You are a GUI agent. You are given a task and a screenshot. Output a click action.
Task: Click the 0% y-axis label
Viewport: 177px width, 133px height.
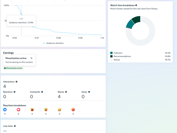tap(7, 36)
